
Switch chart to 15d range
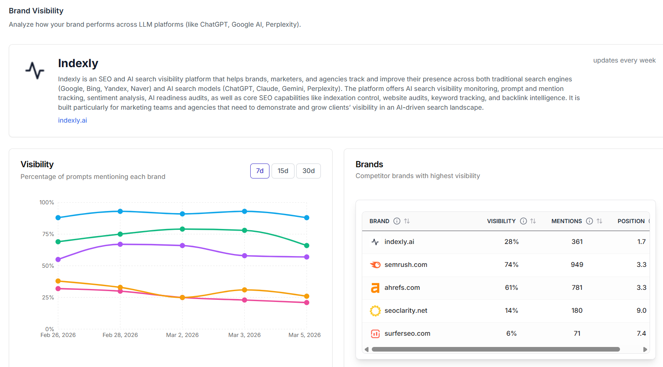283,171
